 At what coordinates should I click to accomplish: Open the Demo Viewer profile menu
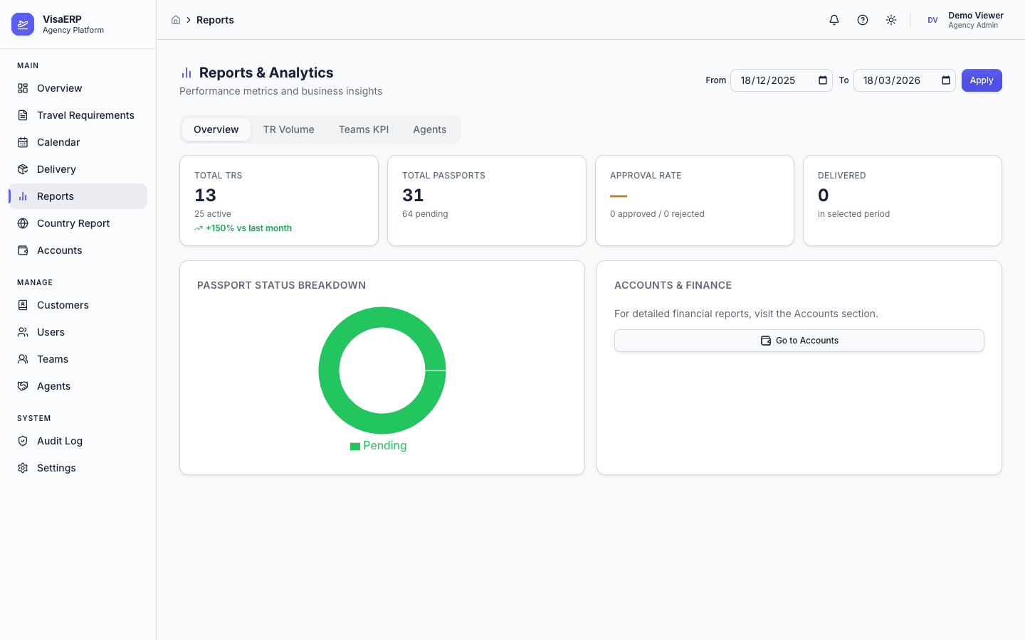click(968, 19)
